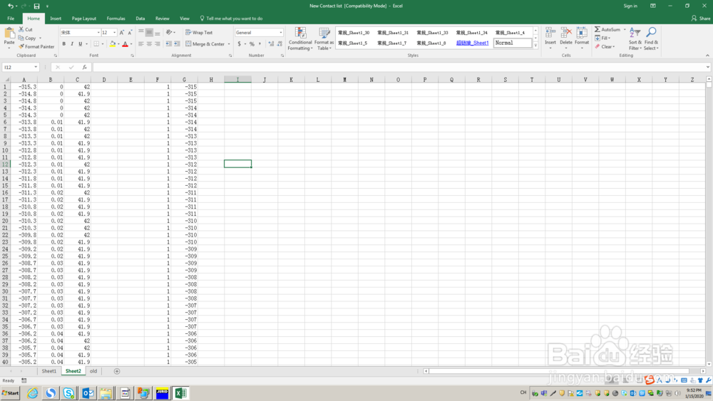This screenshot has height=401, width=713.
Task: Toggle Wrap Text
Action: tap(199, 33)
